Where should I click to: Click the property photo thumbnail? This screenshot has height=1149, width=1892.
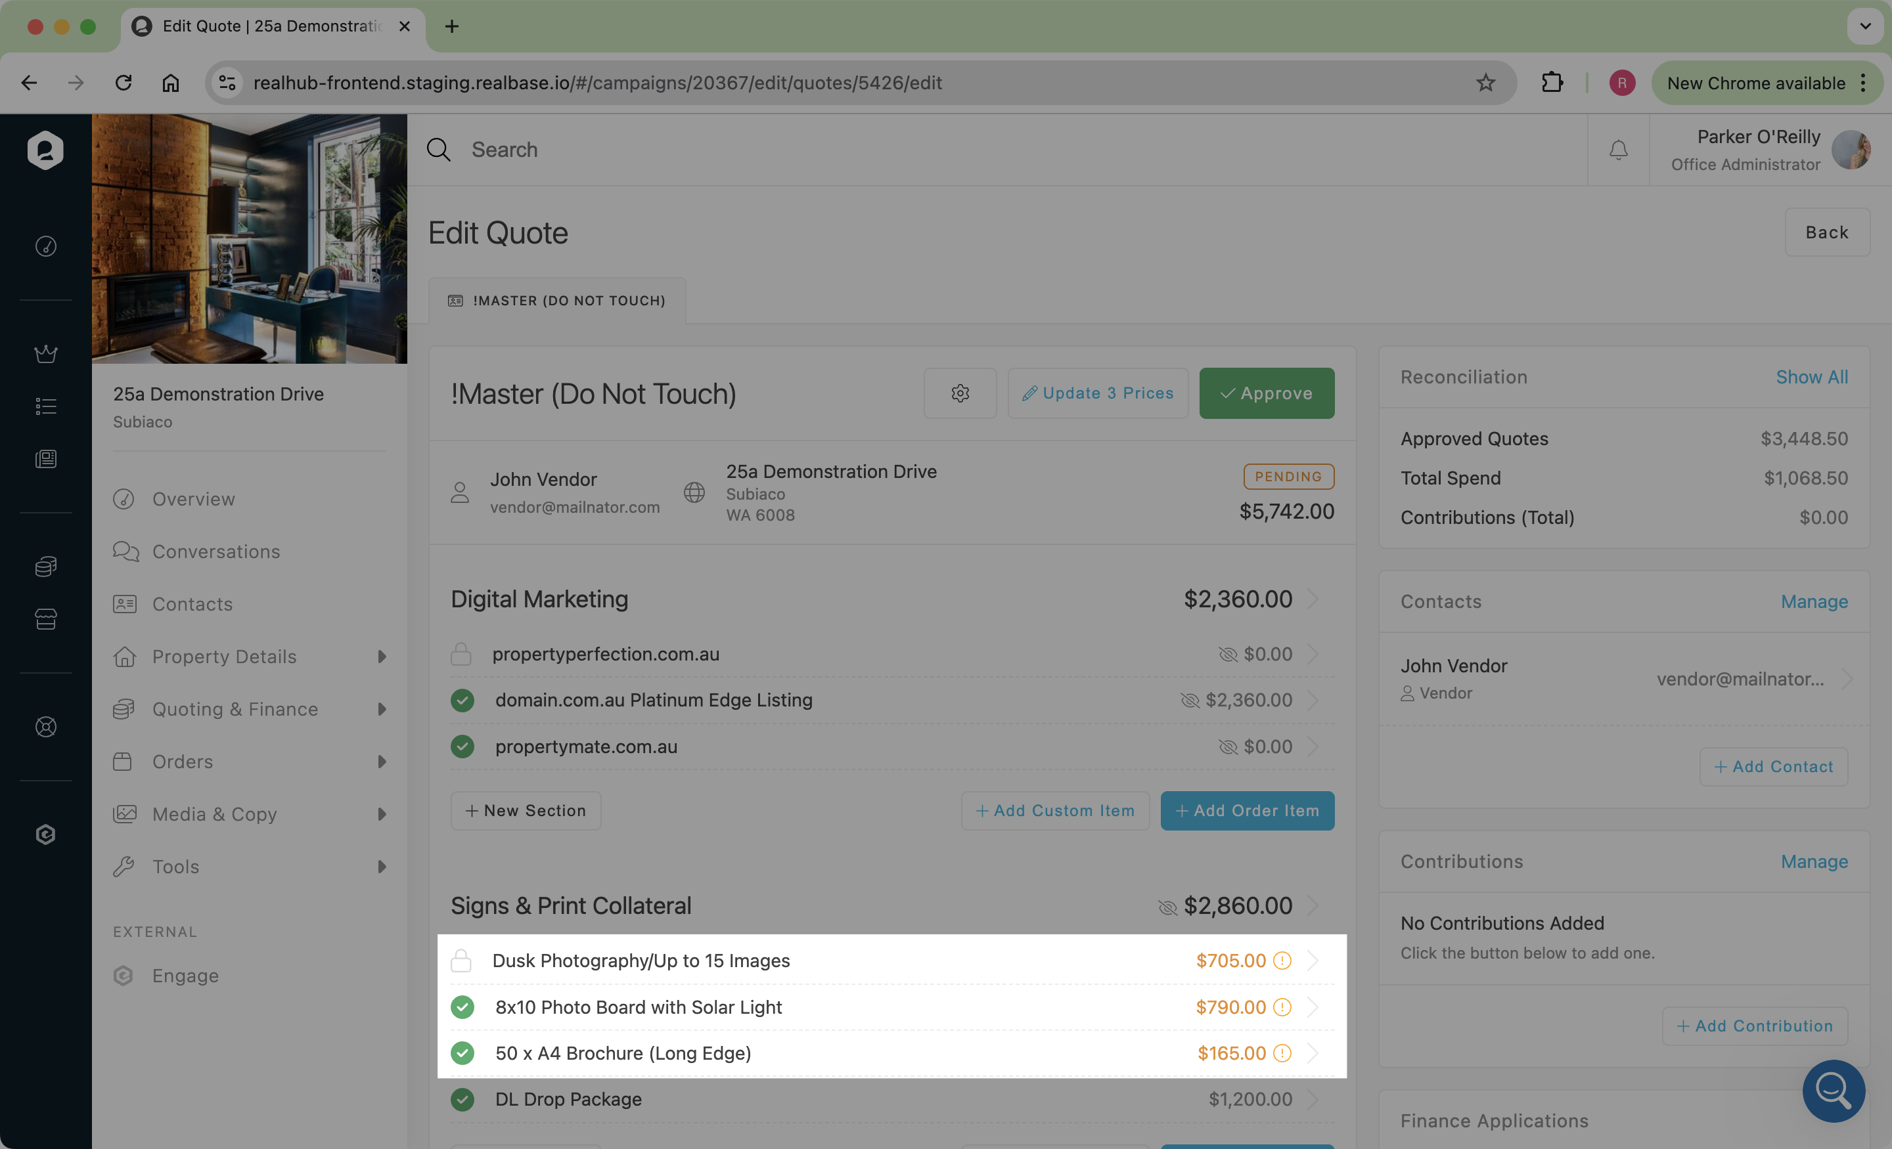click(250, 239)
